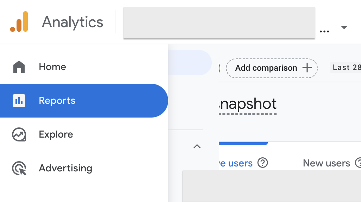361x202 pixels.
Task: Collapse the section with the up chevron
Action: [197, 146]
